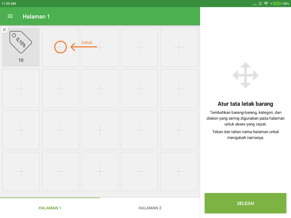The width and height of the screenshot is (291, 218).
Task: Tap the SELESAI button to finish
Action: click(245, 203)
